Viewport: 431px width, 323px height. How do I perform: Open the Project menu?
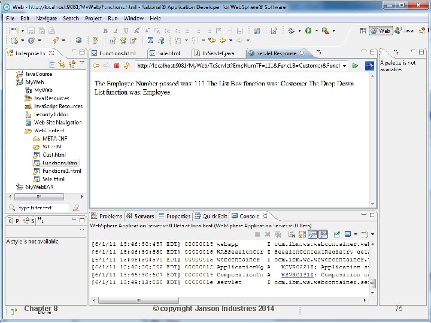93,19
